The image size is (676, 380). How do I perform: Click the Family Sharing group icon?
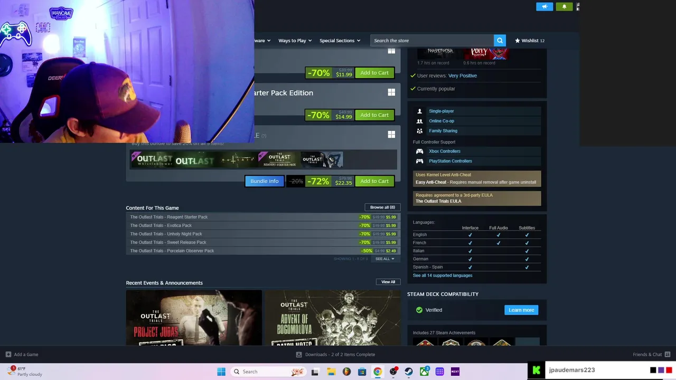click(x=419, y=131)
